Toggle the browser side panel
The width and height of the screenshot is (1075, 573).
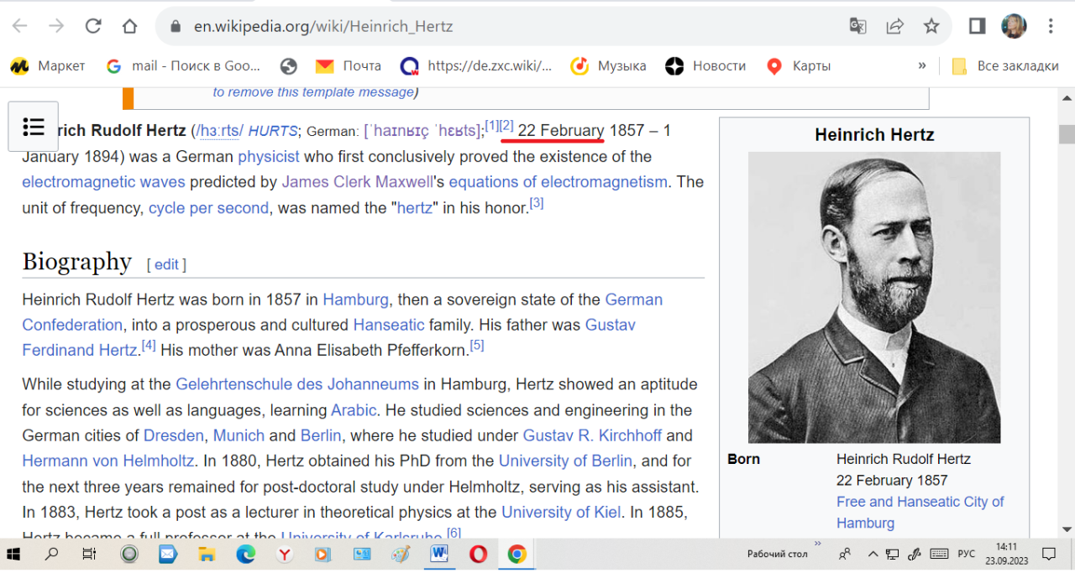coord(977,26)
